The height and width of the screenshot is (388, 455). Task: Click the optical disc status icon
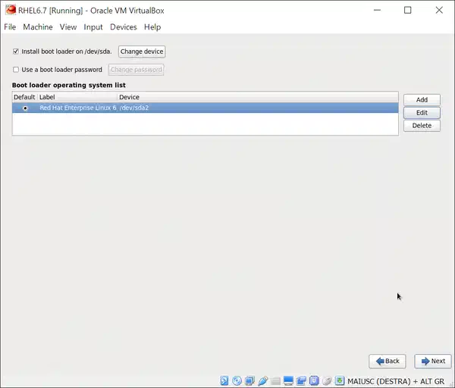(x=237, y=380)
